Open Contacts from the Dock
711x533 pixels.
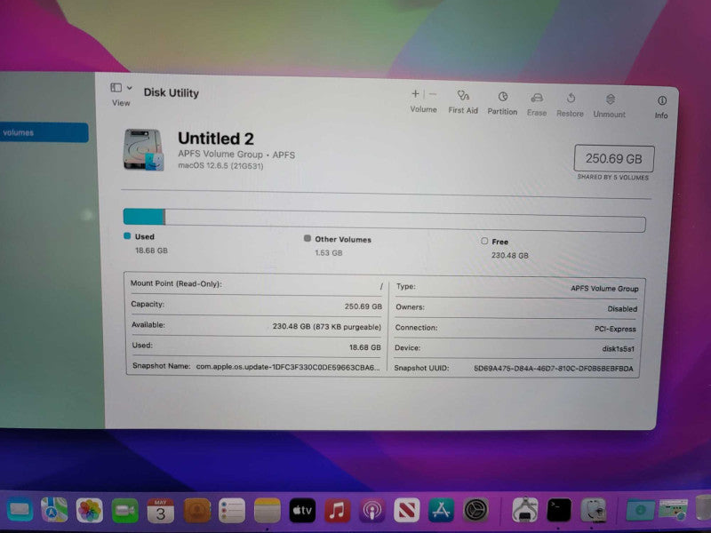coord(196,511)
